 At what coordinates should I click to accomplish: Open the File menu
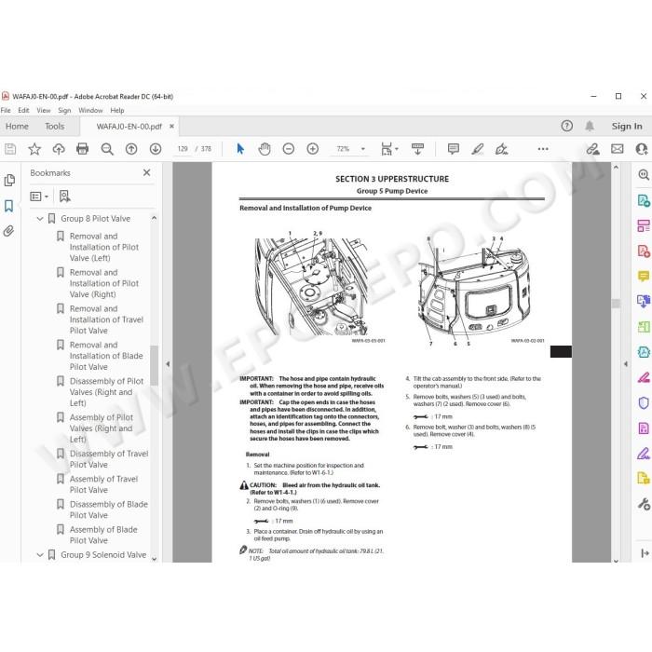point(6,110)
